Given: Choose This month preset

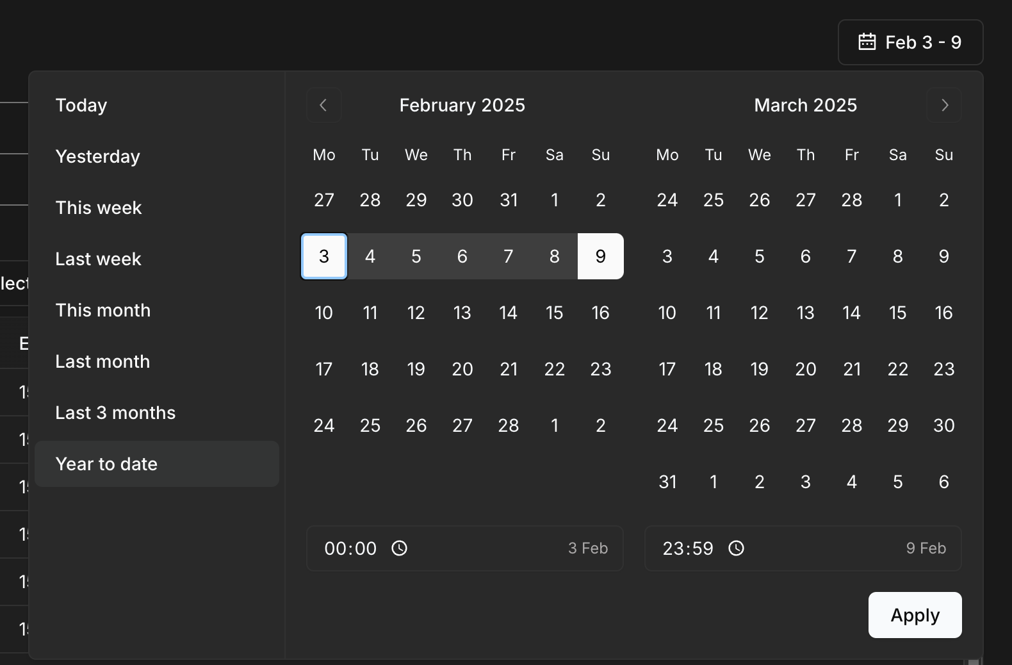Looking at the screenshot, I should tap(103, 310).
